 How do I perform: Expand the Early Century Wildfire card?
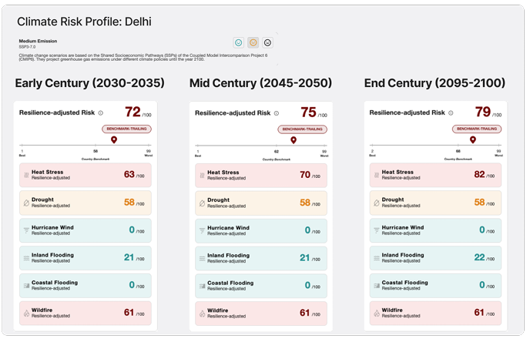coord(86,313)
